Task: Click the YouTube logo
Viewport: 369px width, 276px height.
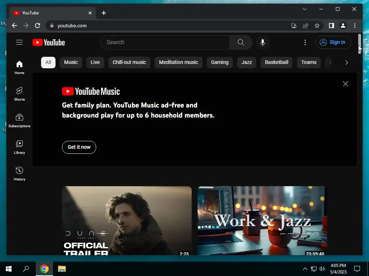Action: point(49,42)
